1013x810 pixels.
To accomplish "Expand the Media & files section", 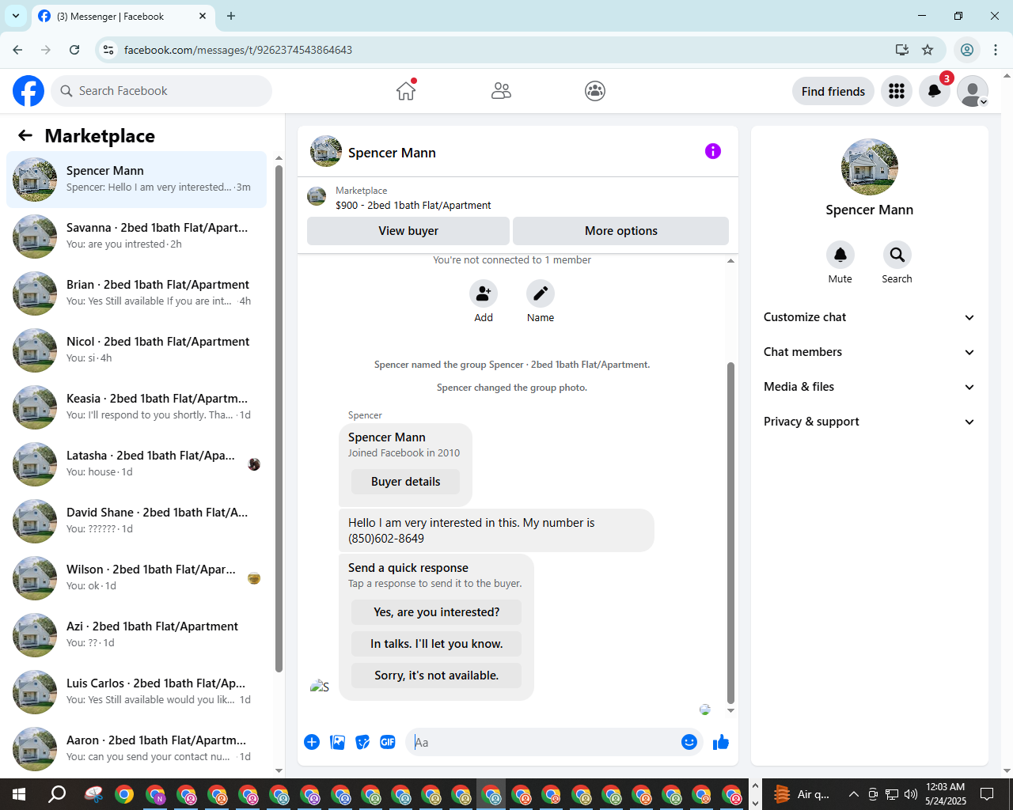I will [869, 387].
